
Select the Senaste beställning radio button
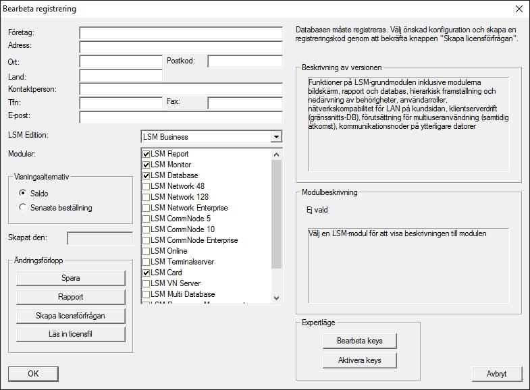click(23, 207)
